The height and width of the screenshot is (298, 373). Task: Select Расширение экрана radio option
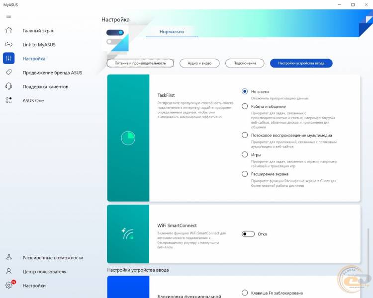[245, 174]
